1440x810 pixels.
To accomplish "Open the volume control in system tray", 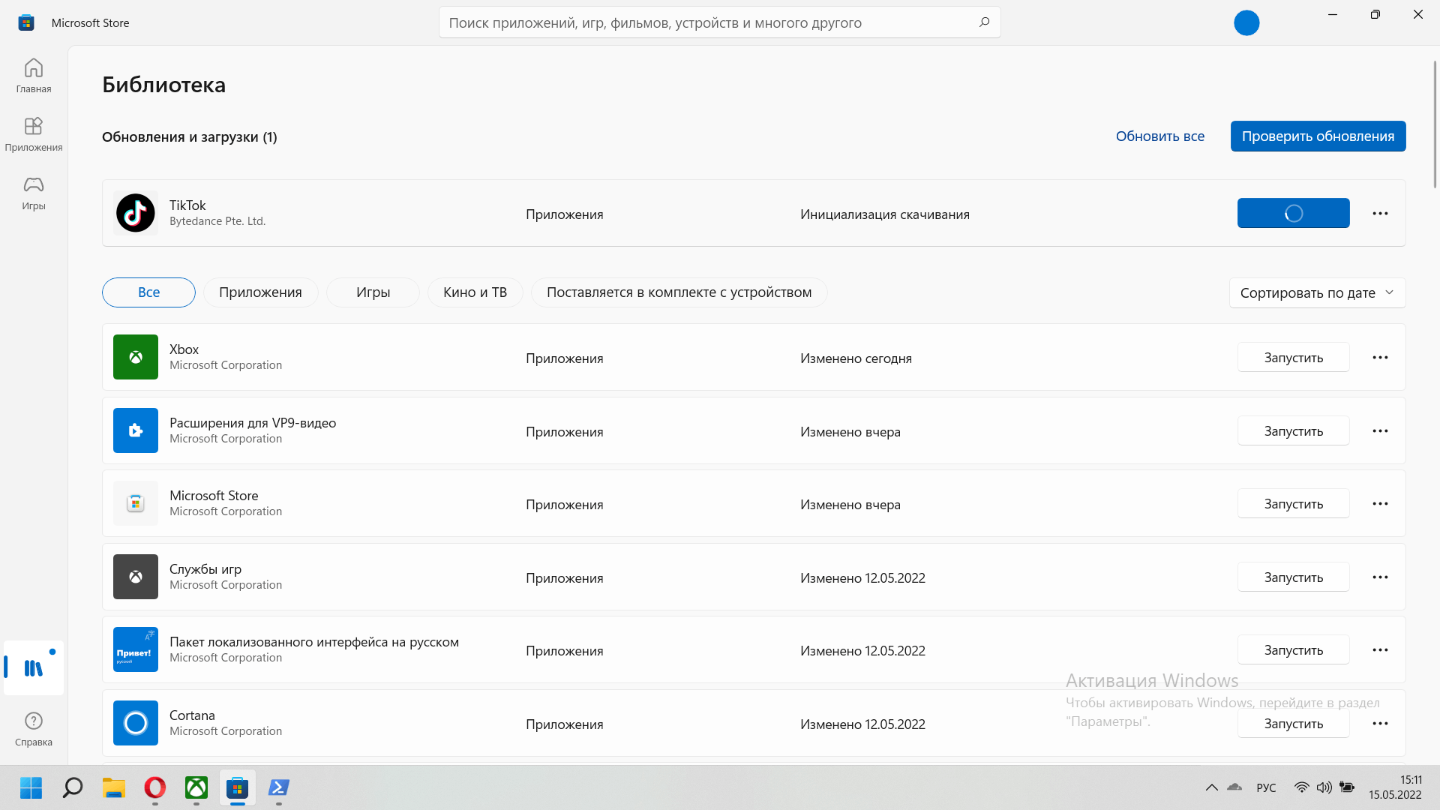I will click(x=1324, y=787).
